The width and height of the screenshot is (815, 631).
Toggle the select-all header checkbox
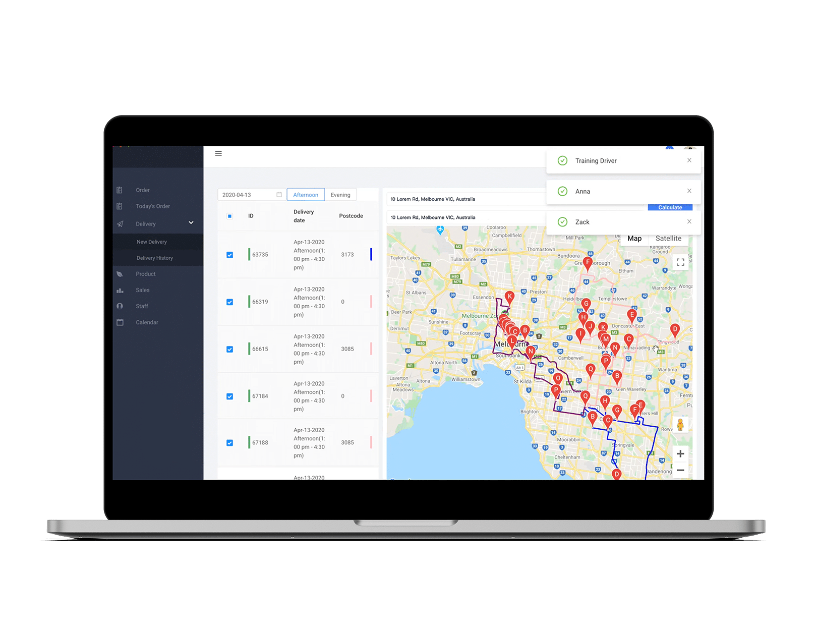[x=229, y=216]
